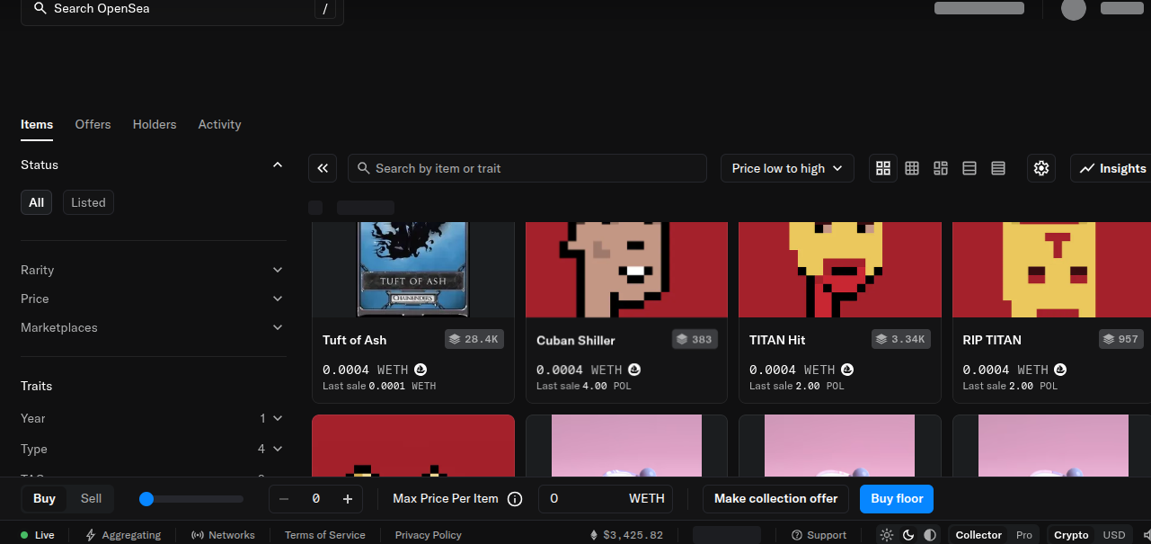This screenshot has height=544, width=1151.
Task: Filter status by Listed
Action: click(88, 202)
